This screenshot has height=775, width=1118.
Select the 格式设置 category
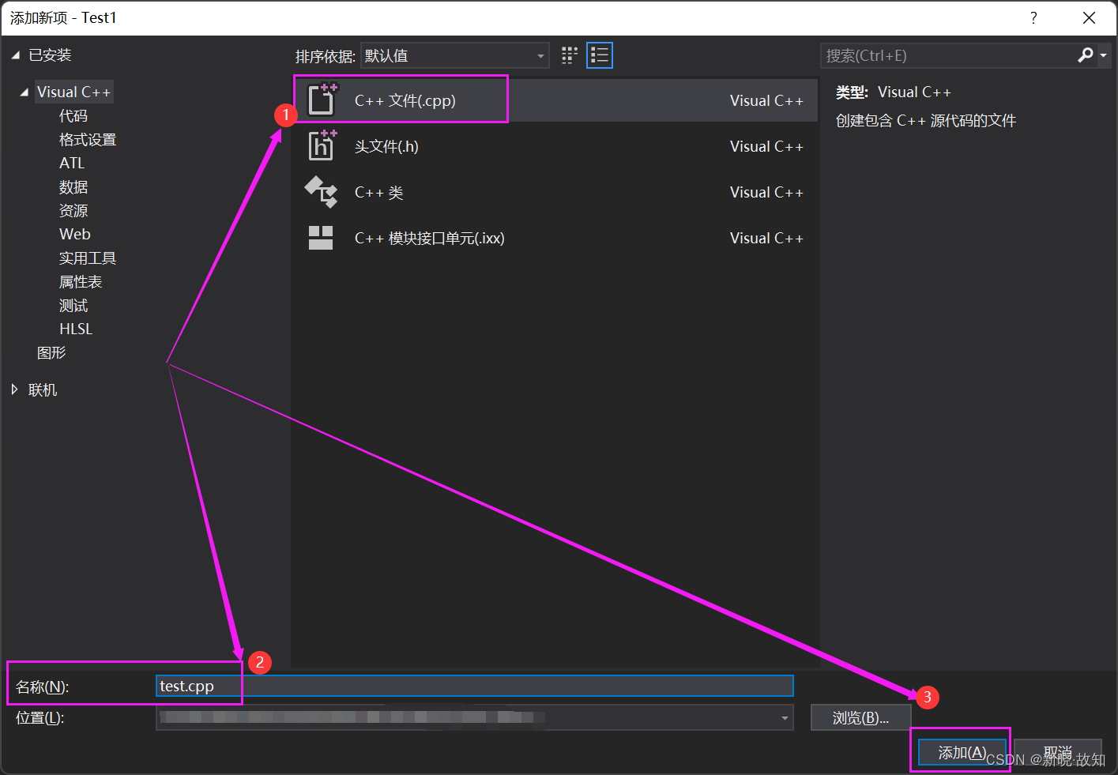pos(88,140)
